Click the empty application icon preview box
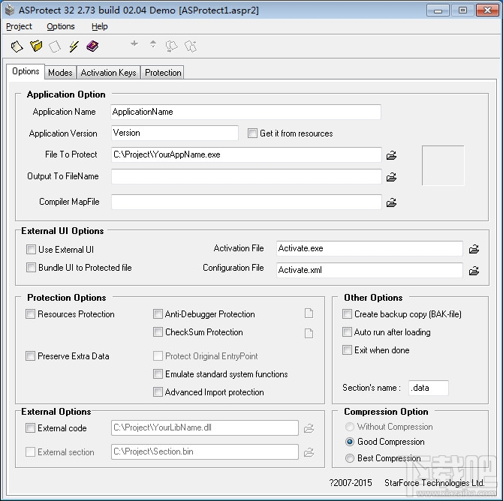The image size is (503, 501). (x=443, y=166)
